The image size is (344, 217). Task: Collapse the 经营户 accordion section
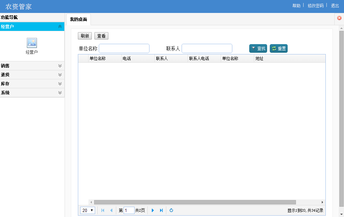coord(60,27)
